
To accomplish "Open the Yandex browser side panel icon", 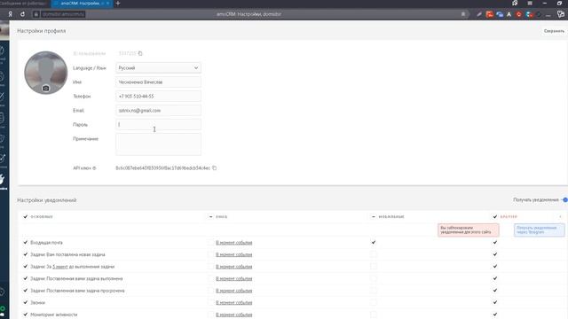I will [561, 14].
